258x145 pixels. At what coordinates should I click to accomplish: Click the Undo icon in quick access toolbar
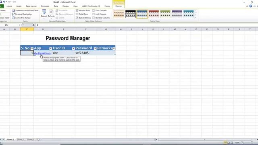tap(4, 2)
